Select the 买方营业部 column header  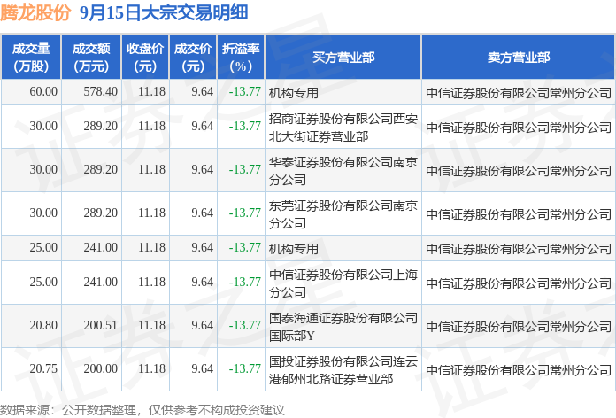click(x=343, y=57)
